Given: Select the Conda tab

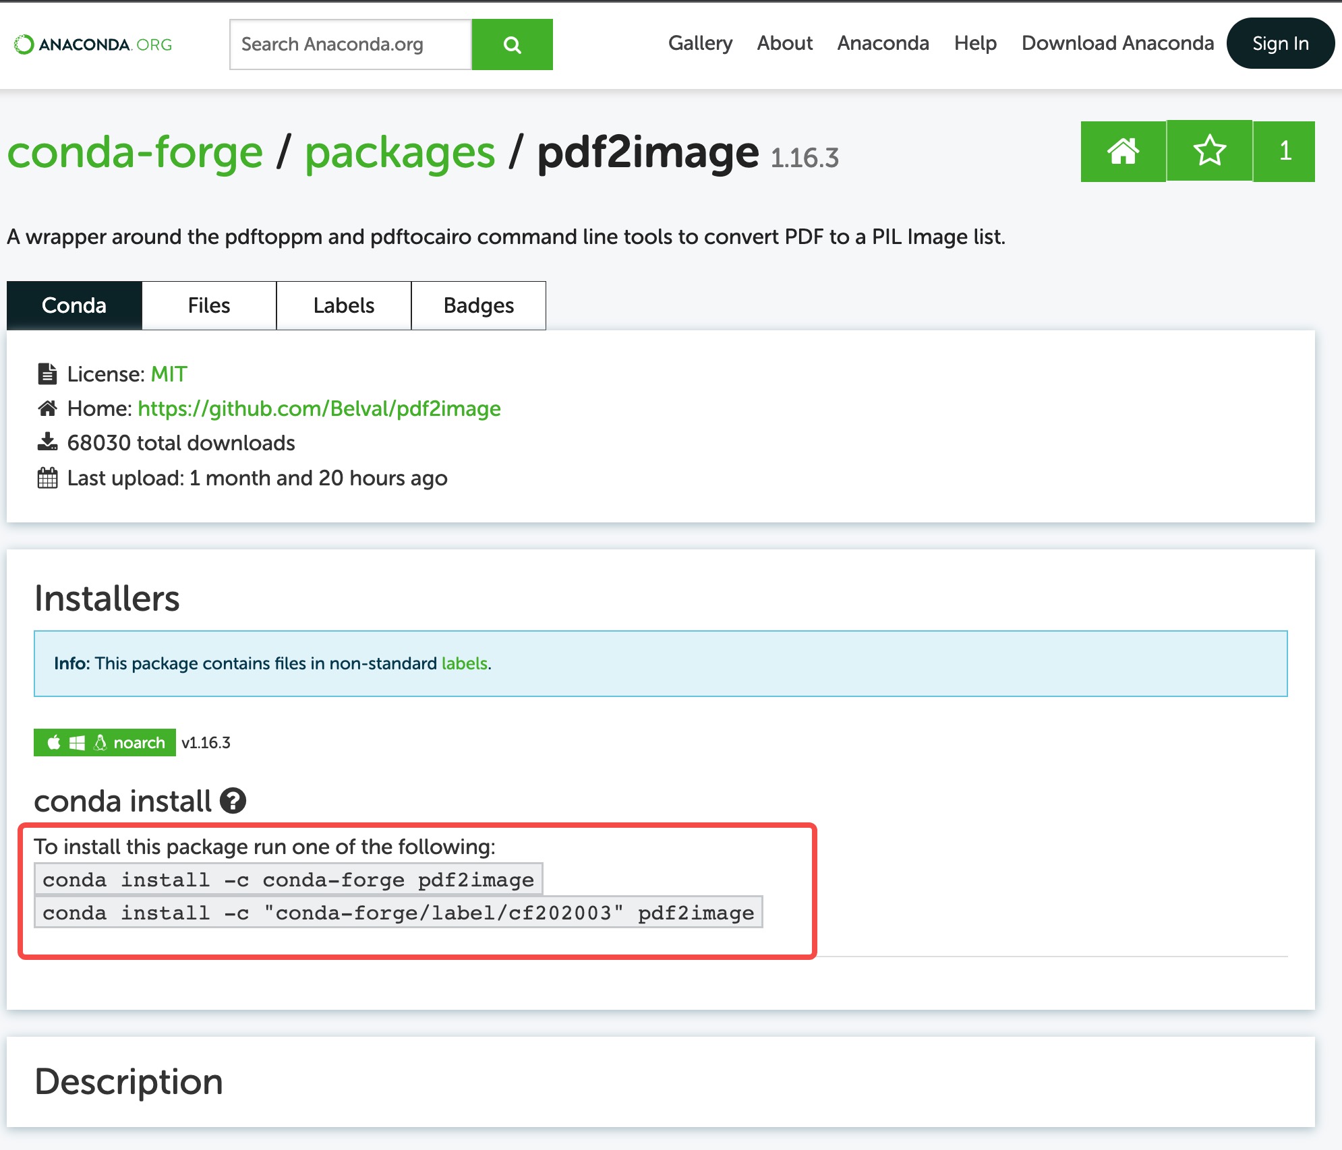Looking at the screenshot, I should coord(74,305).
